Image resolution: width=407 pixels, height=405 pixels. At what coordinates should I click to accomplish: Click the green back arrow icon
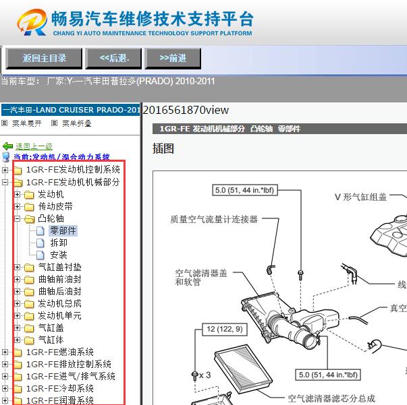(7, 146)
